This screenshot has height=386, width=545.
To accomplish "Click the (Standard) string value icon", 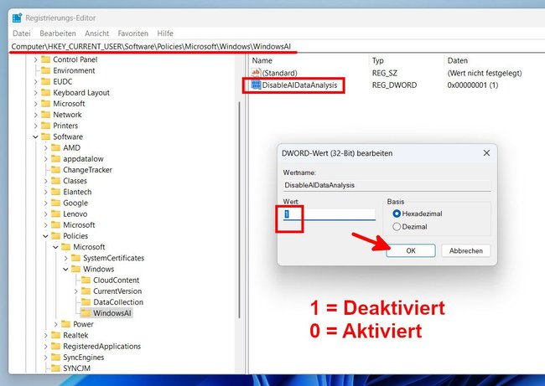I will coord(257,73).
